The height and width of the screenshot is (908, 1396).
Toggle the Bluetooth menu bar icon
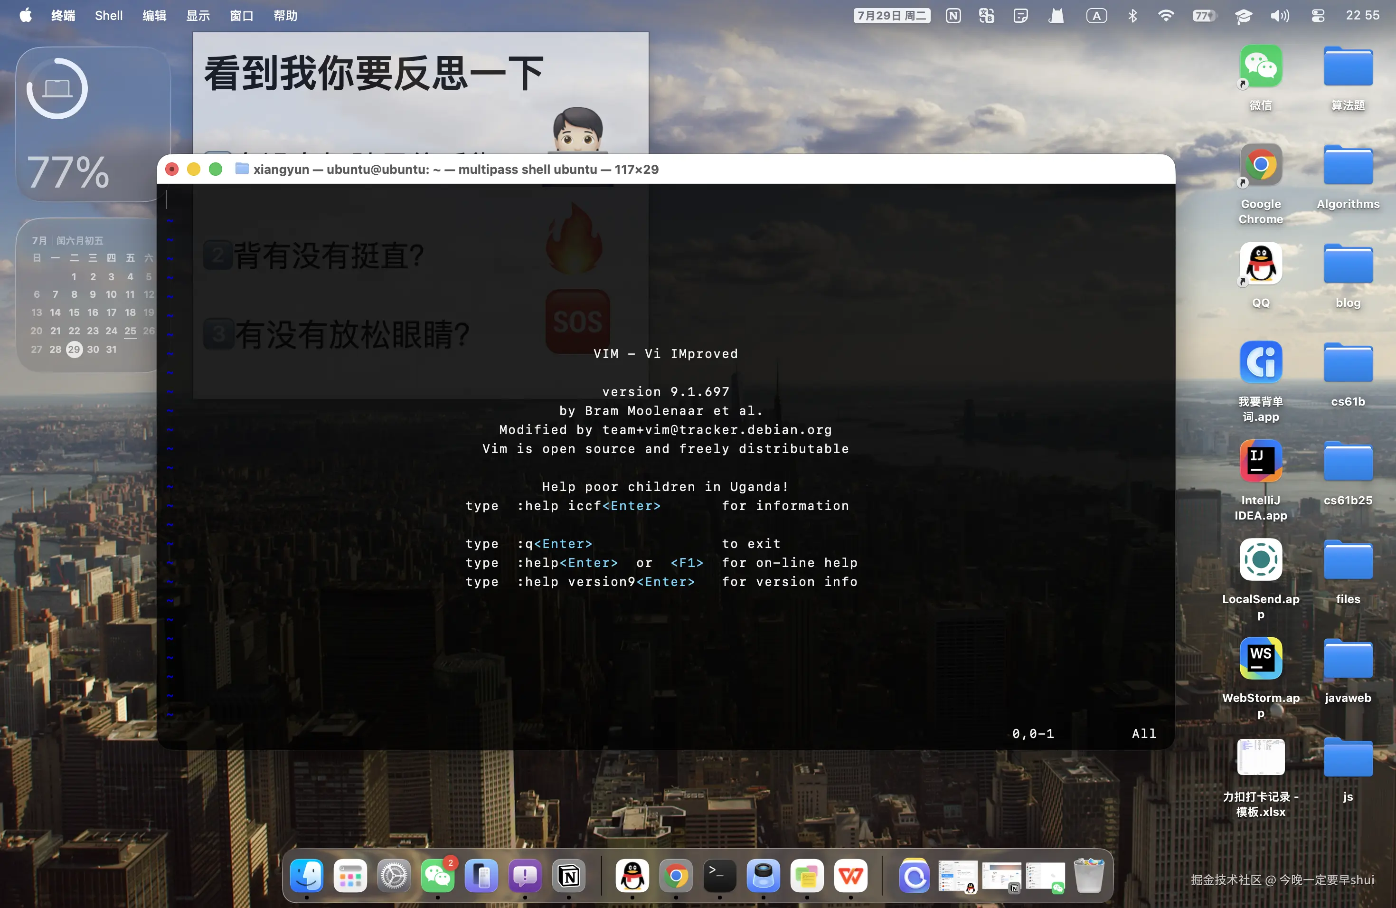coord(1132,16)
